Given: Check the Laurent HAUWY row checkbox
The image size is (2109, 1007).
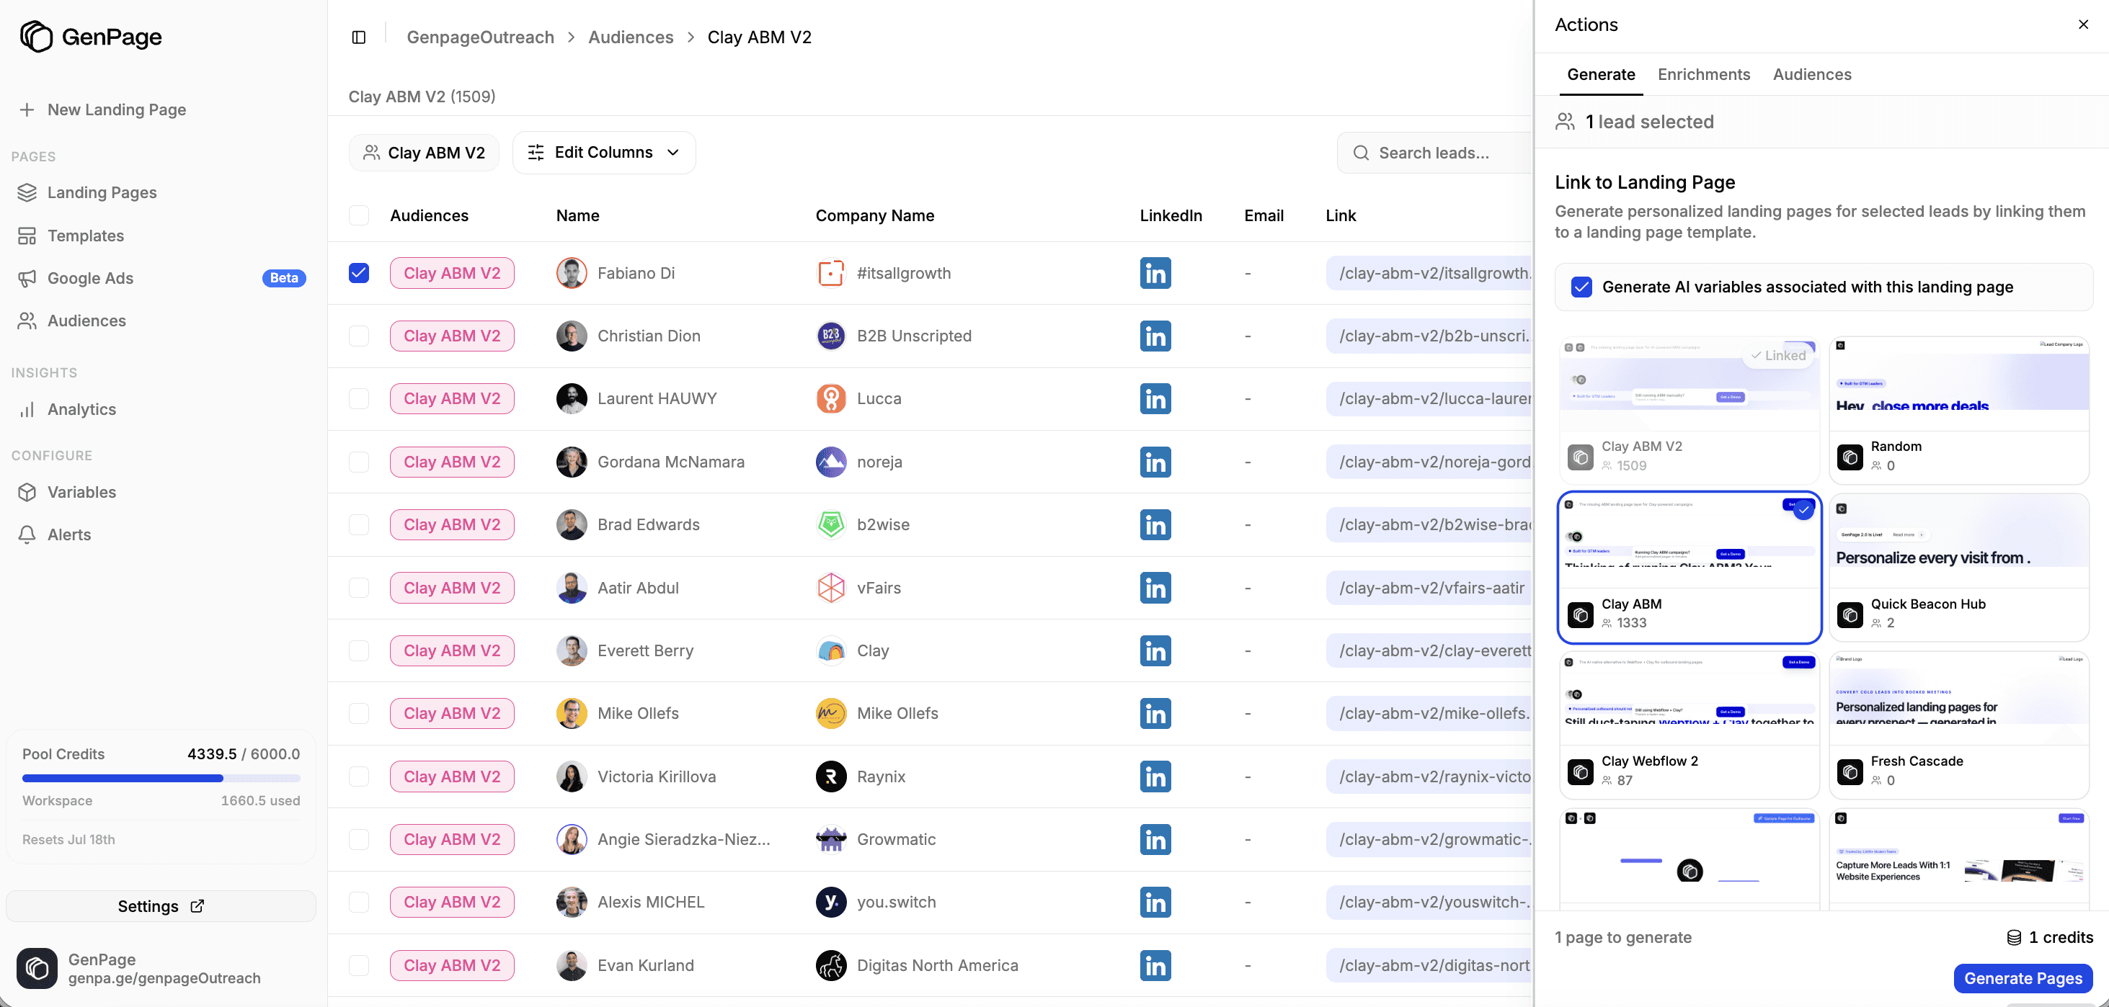Looking at the screenshot, I should [x=359, y=399].
